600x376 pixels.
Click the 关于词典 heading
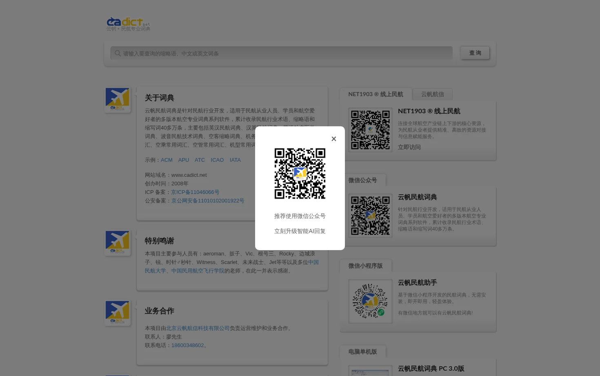click(x=159, y=98)
